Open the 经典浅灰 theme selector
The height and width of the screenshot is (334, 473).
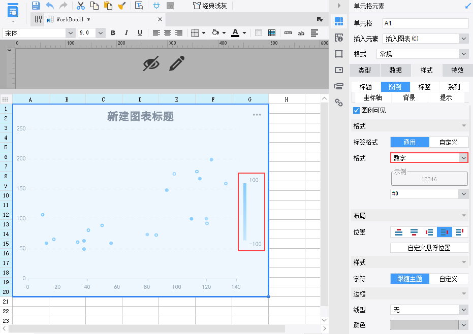[x=210, y=6]
